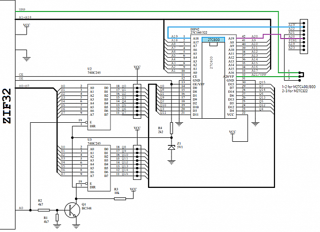320x232 pixels.
Task: Select the U3 74HC245 chip body
Action: [99, 168]
